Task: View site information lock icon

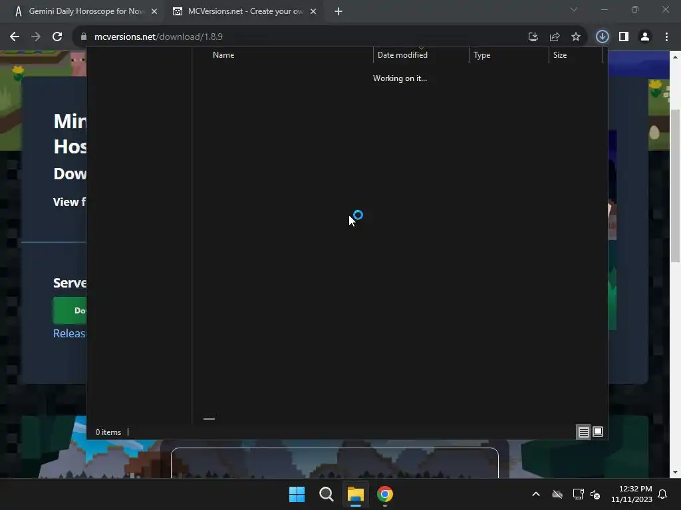Action: pos(84,37)
